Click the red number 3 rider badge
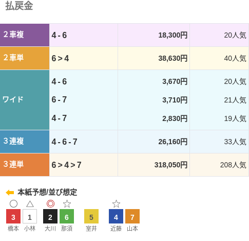Viewport: 249px width, 241px height. pos(13,216)
